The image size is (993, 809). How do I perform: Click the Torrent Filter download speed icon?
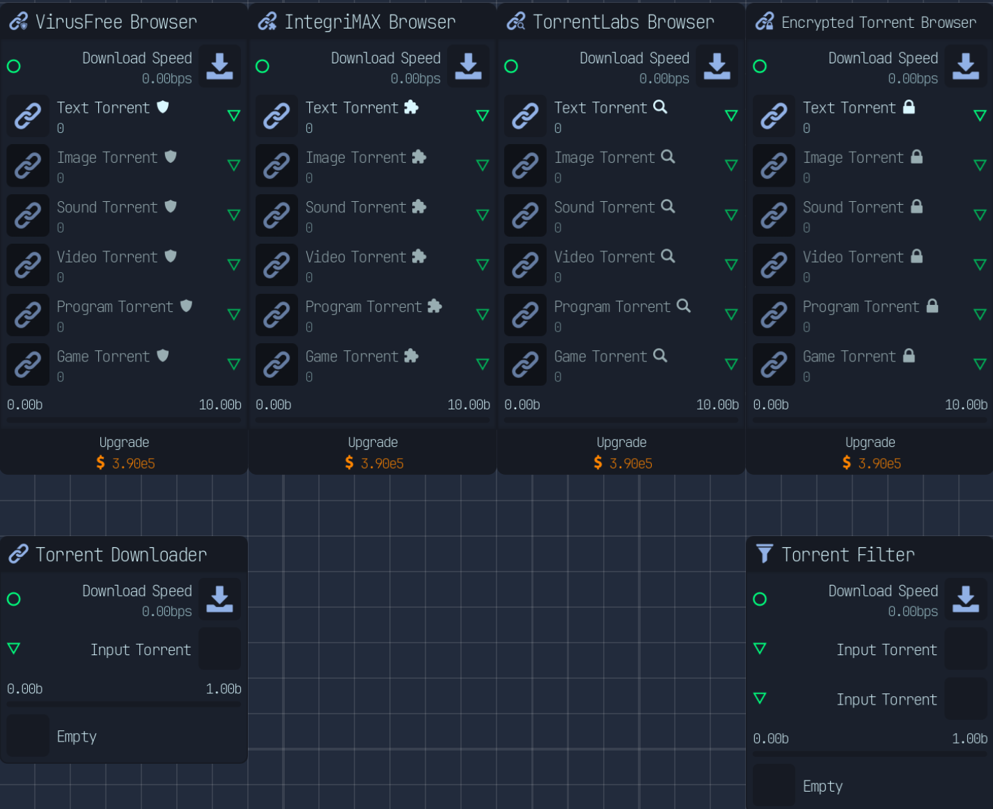(x=966, y=599)
